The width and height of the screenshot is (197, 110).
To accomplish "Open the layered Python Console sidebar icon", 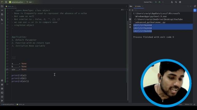I will point(2,85).
